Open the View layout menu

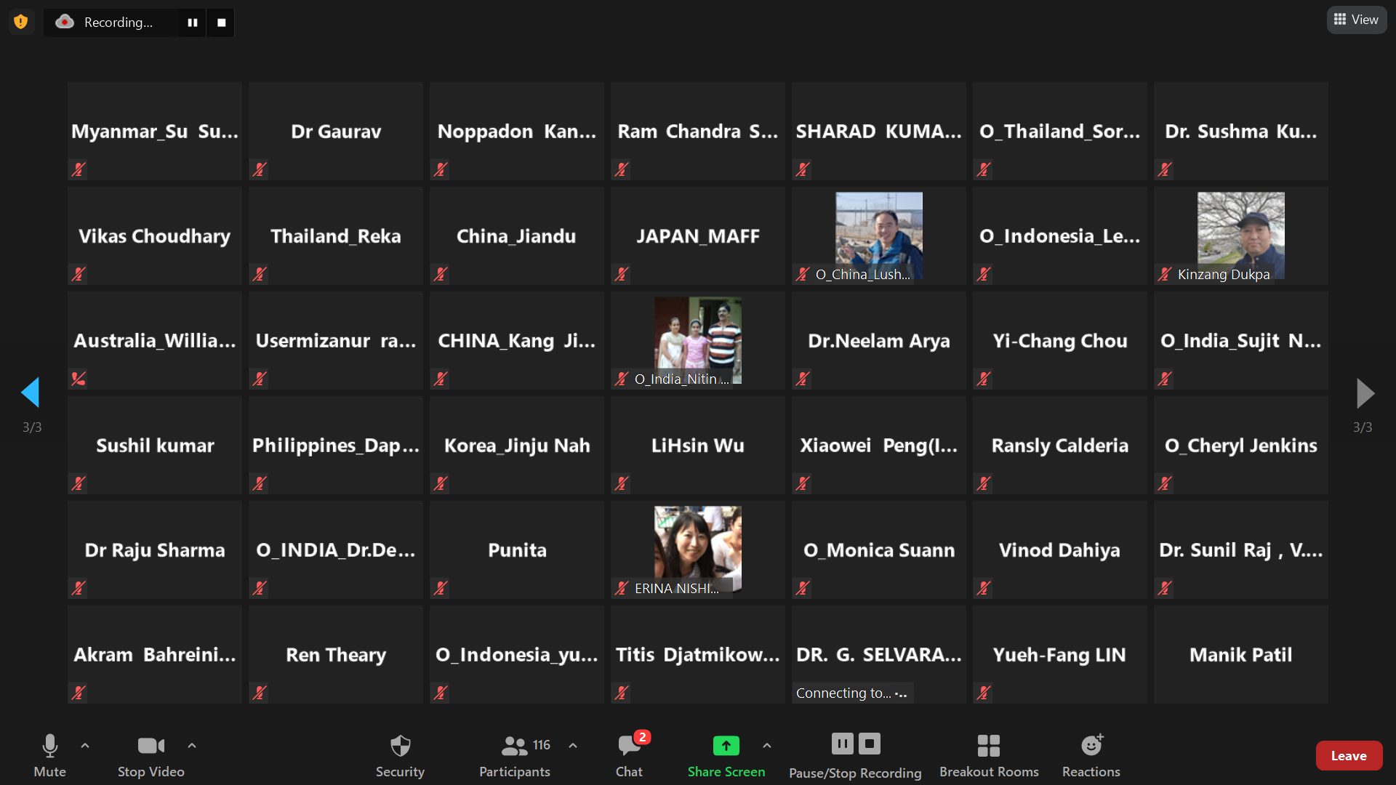pos(1356,20)
